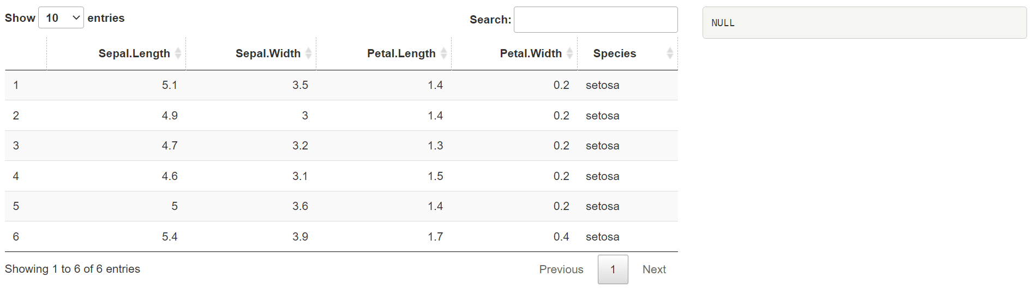
Task: Click the NULL output box
Action: [x=865, y=23]
